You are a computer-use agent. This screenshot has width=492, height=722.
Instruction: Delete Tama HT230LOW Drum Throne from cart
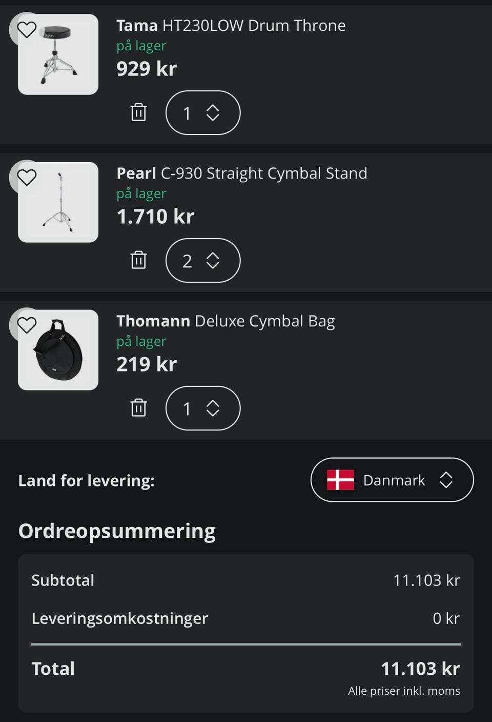click(138, 112)
